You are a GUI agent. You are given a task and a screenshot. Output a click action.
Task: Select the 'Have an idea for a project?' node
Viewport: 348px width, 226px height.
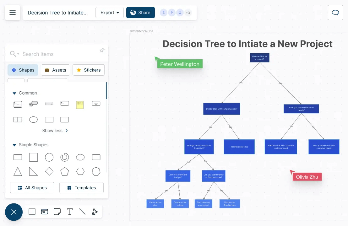coord(260,58)
